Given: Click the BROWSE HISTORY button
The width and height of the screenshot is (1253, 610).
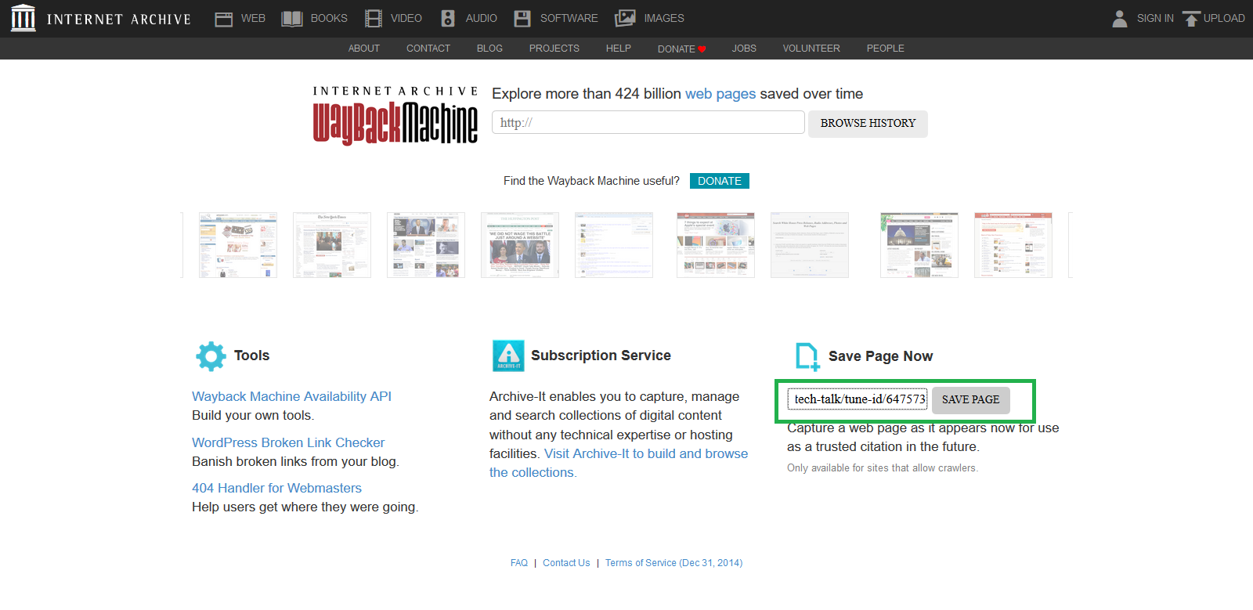Looking at the screenshot, I should pos(868,124).
